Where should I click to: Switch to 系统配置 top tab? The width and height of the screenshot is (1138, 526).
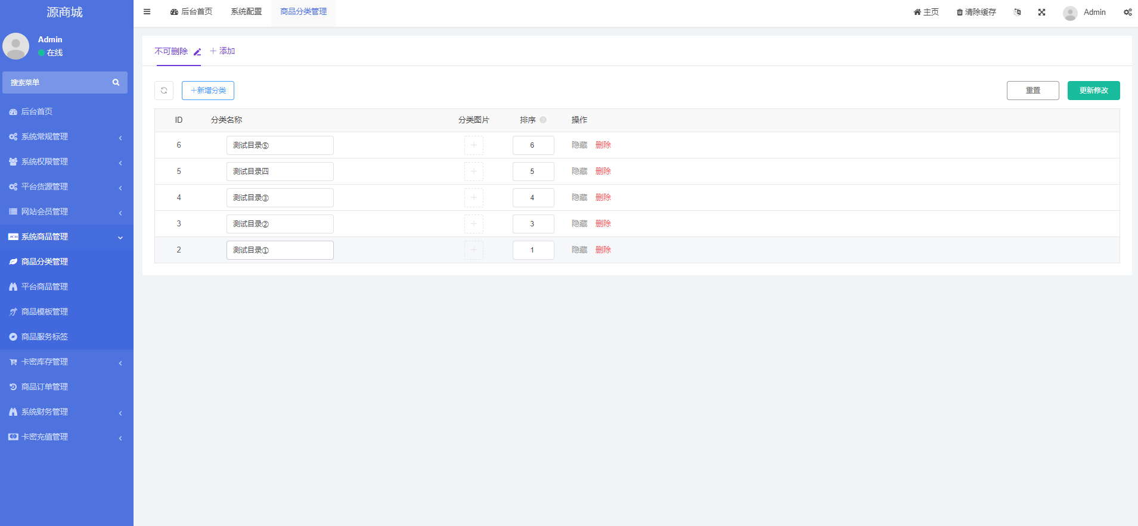[246, 12]
